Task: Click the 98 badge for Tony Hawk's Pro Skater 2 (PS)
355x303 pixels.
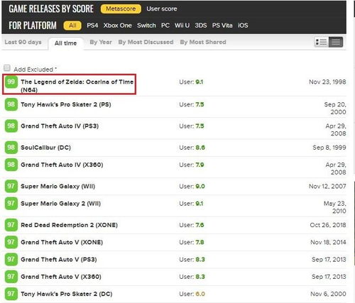Action: click(x=11, y=104)
